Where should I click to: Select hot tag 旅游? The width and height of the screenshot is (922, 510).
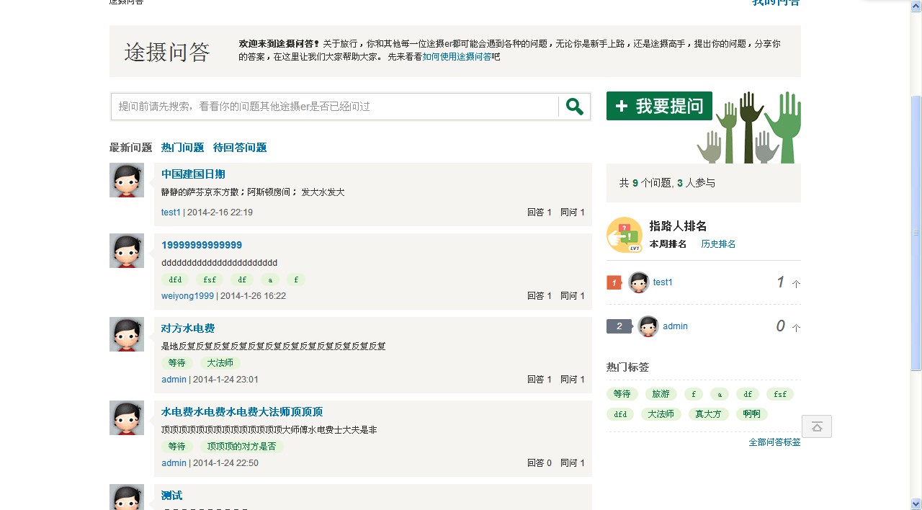click(x=661, y=394)
